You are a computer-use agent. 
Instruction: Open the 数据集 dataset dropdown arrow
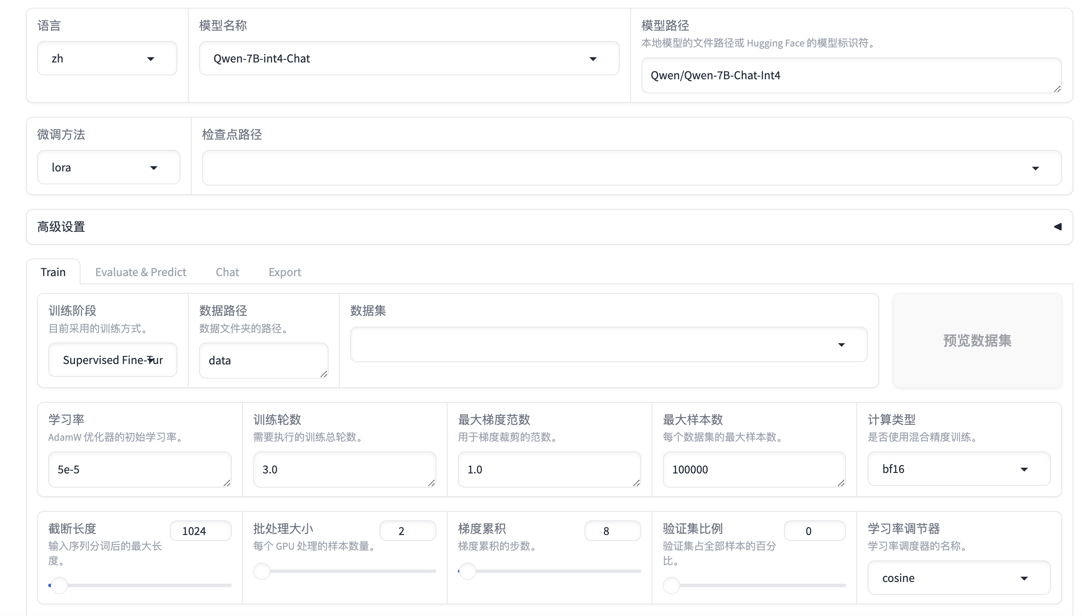pos(841,345)
